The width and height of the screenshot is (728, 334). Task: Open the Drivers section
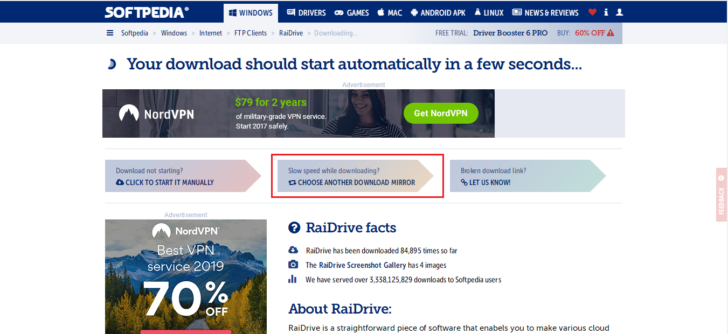[x=306, y=13]
